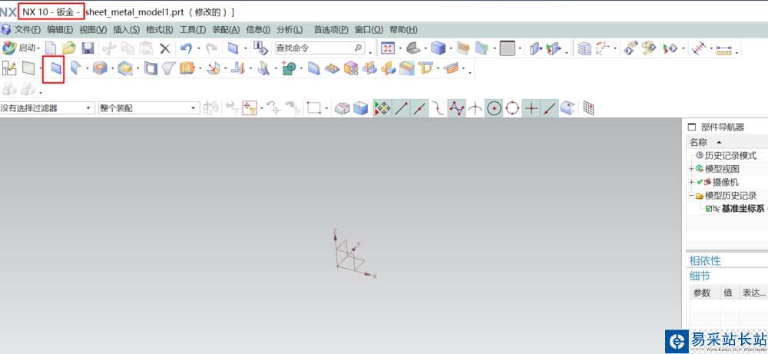Toggle Arc Center snap

click(494, 108)
